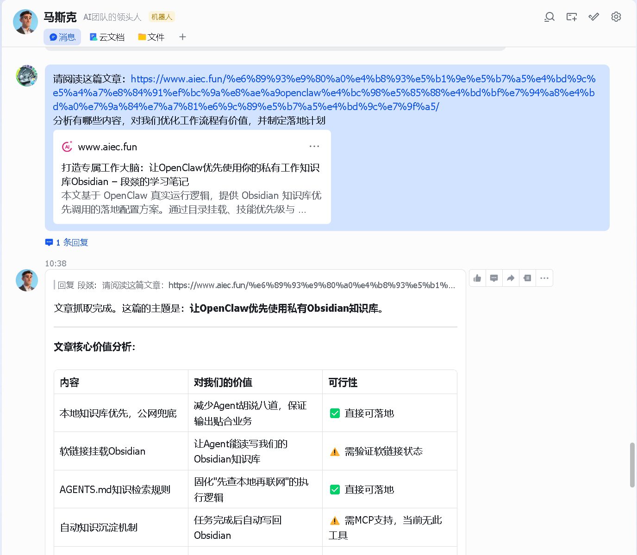The height and width of the screenshot is (555, 637).
Task: Click the 马斯克 bot avatar in header
Action: [25, 22]
